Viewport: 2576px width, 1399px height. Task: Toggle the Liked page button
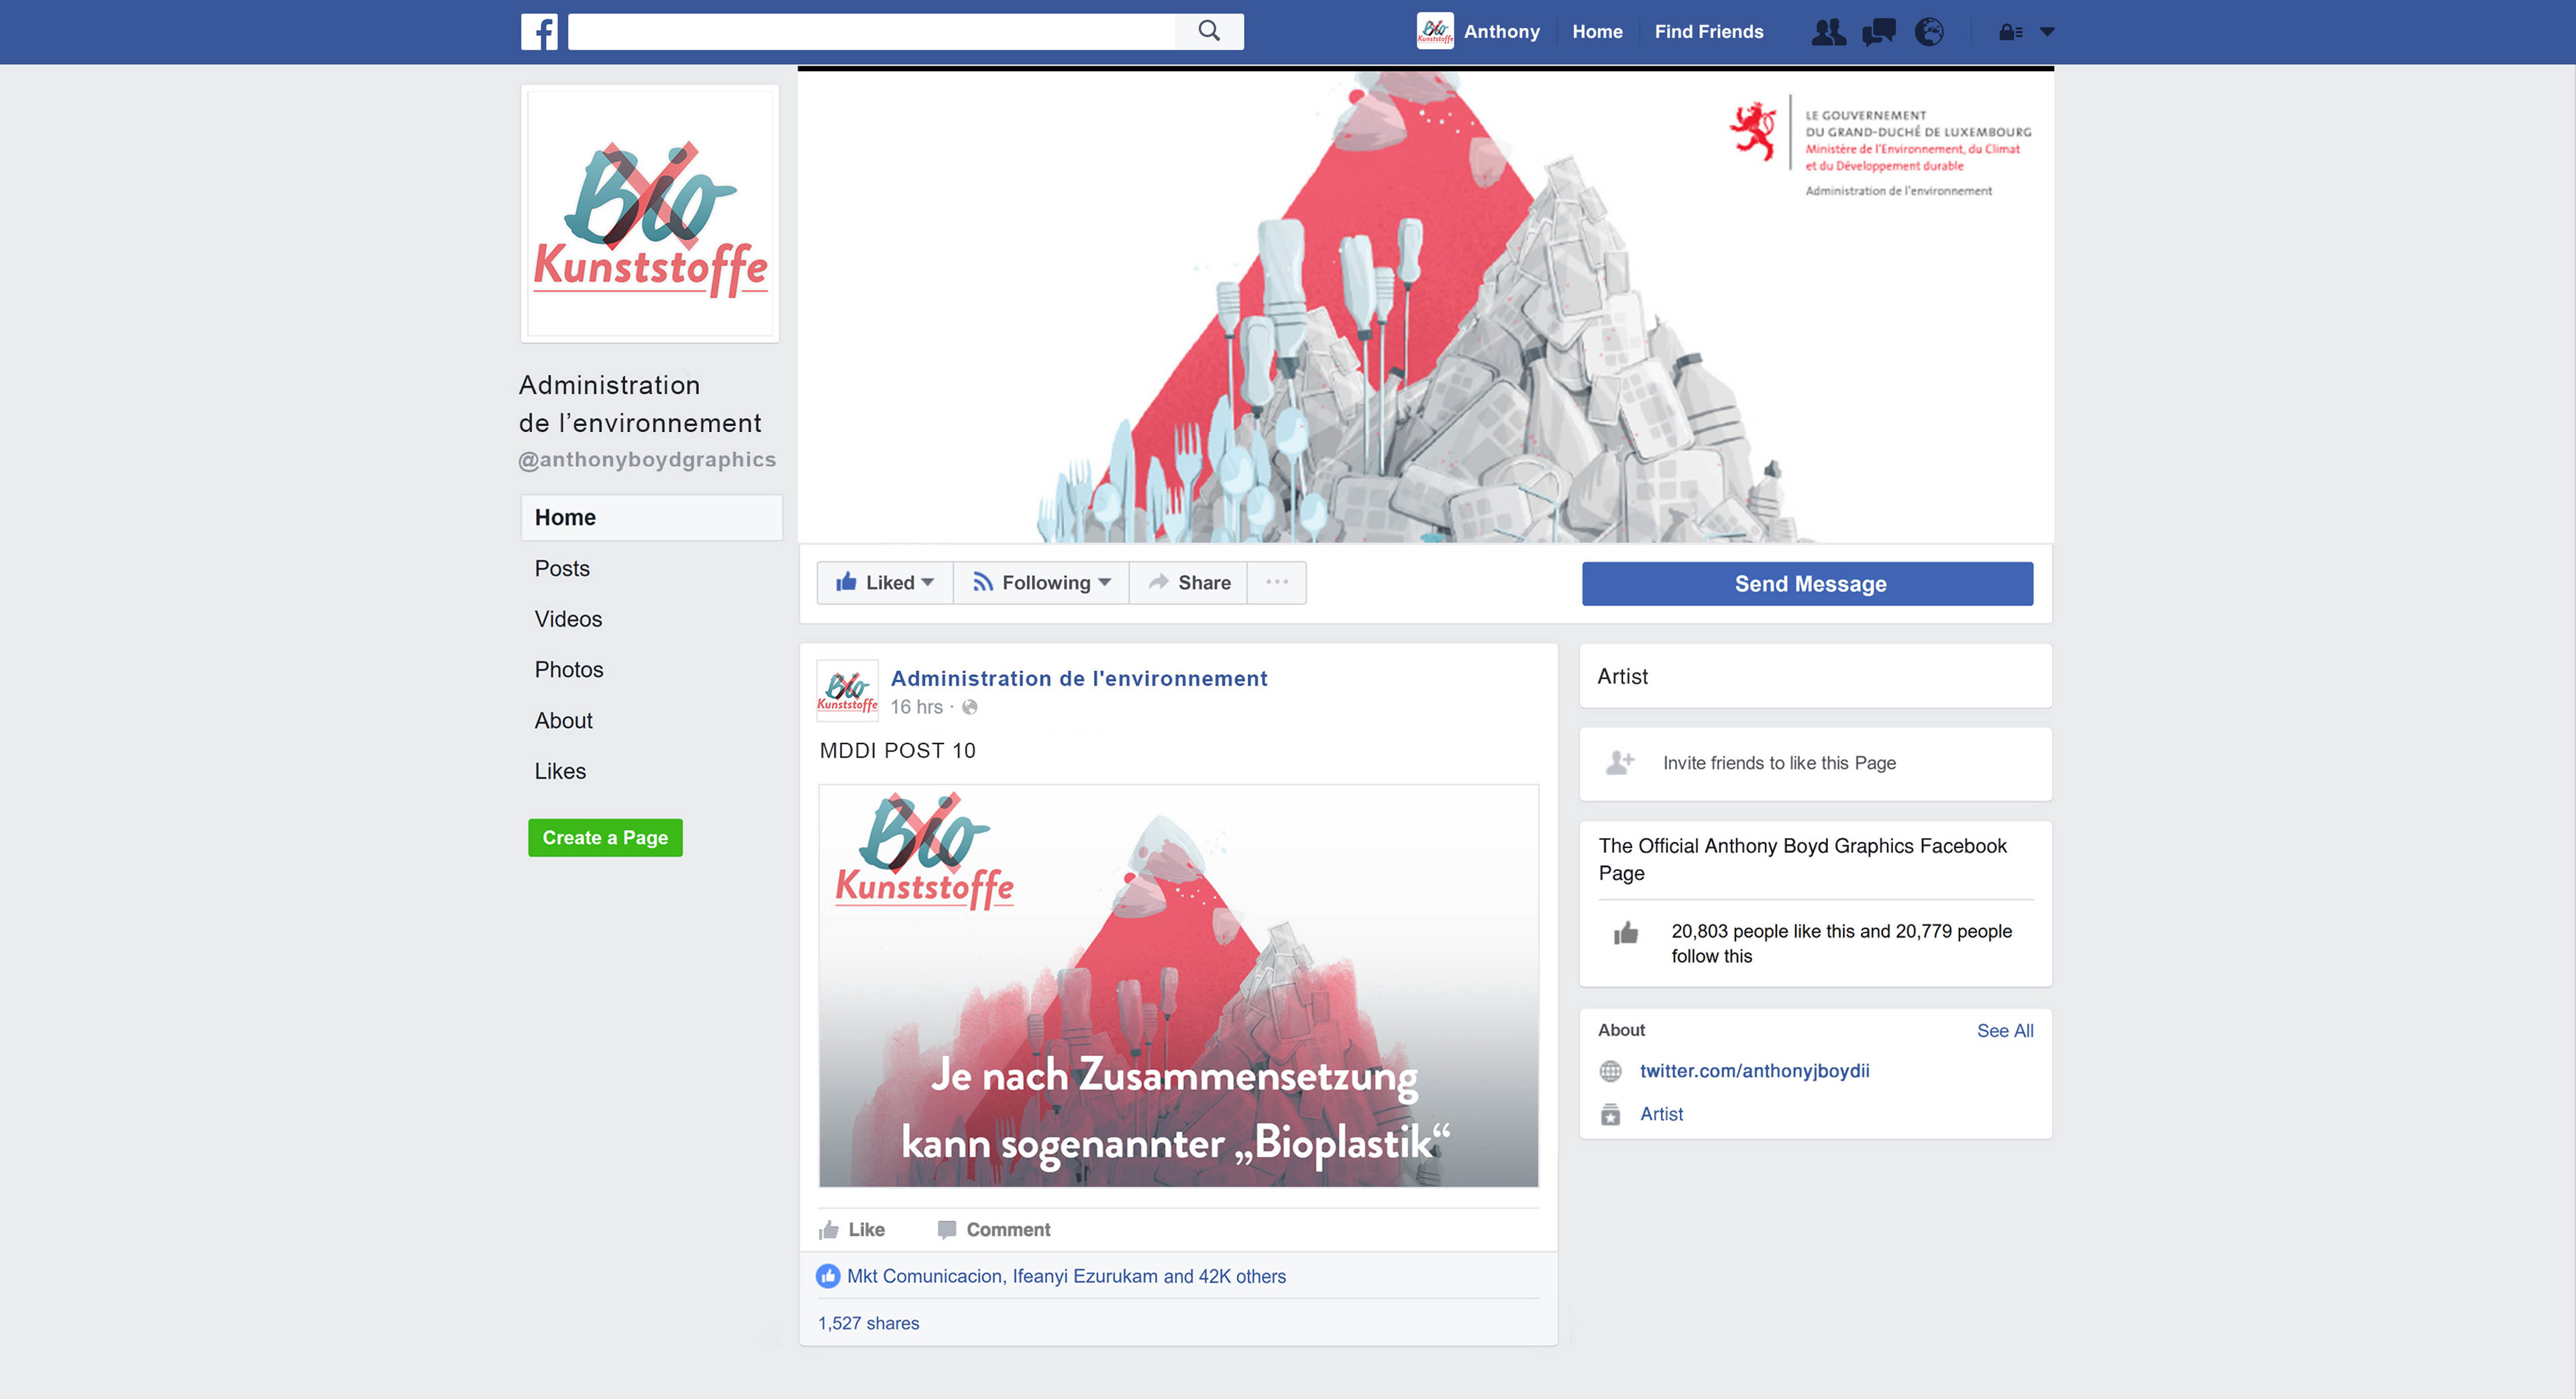885,583
